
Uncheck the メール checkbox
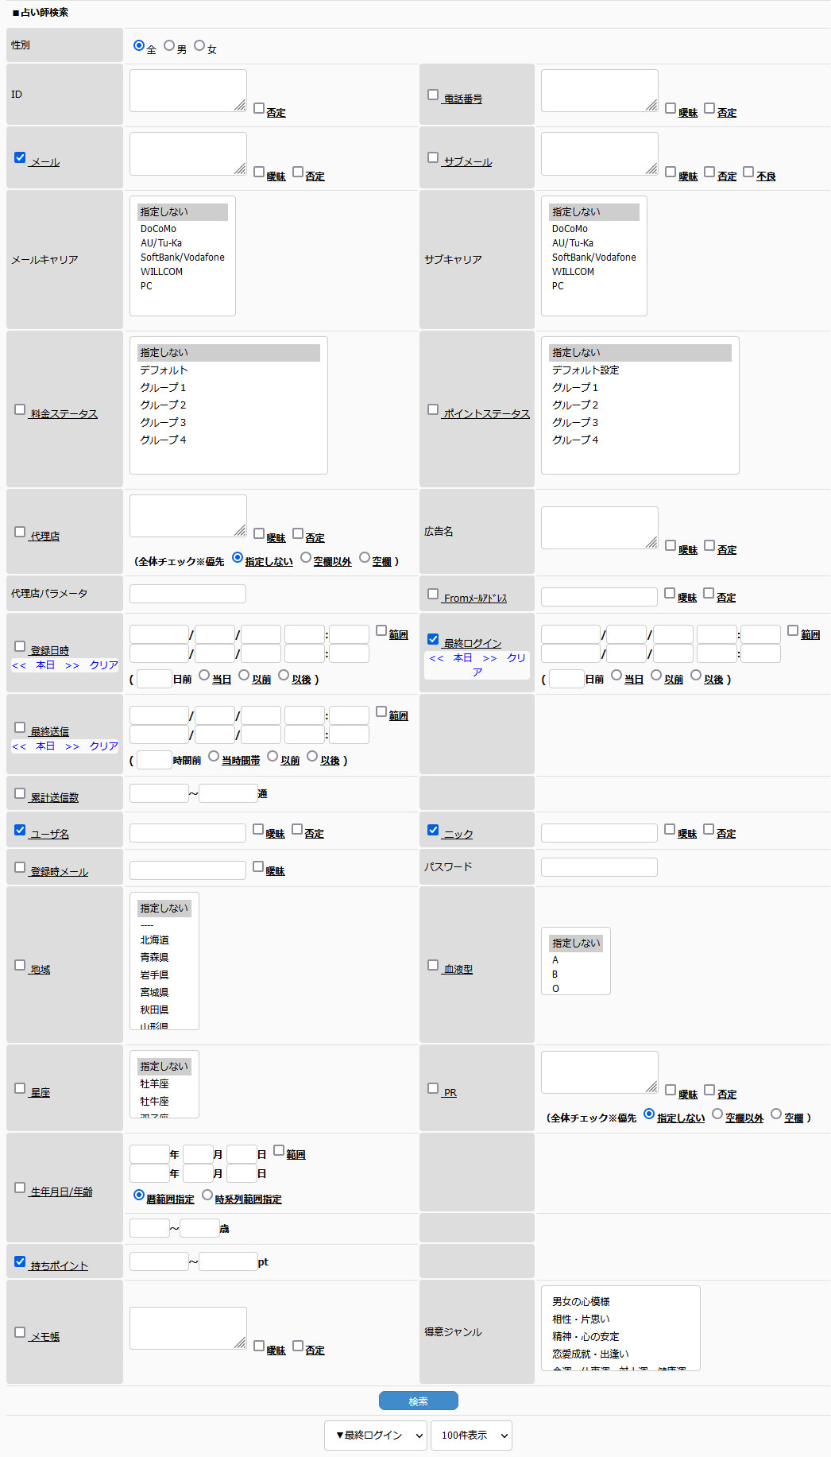[x=20, y=158]
